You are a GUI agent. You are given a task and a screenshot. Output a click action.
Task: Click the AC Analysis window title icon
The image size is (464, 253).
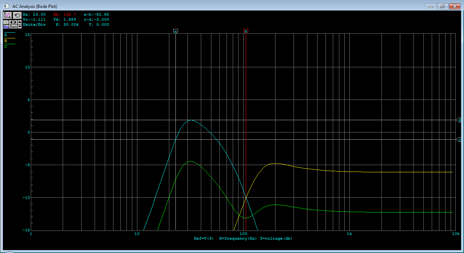pos(6,6)
